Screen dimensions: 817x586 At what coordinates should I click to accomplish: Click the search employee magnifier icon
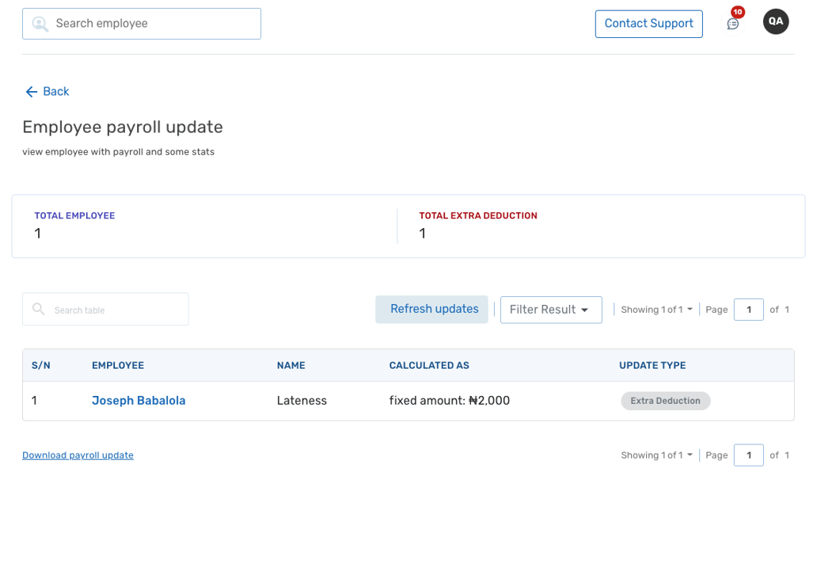tap(40, 24)
